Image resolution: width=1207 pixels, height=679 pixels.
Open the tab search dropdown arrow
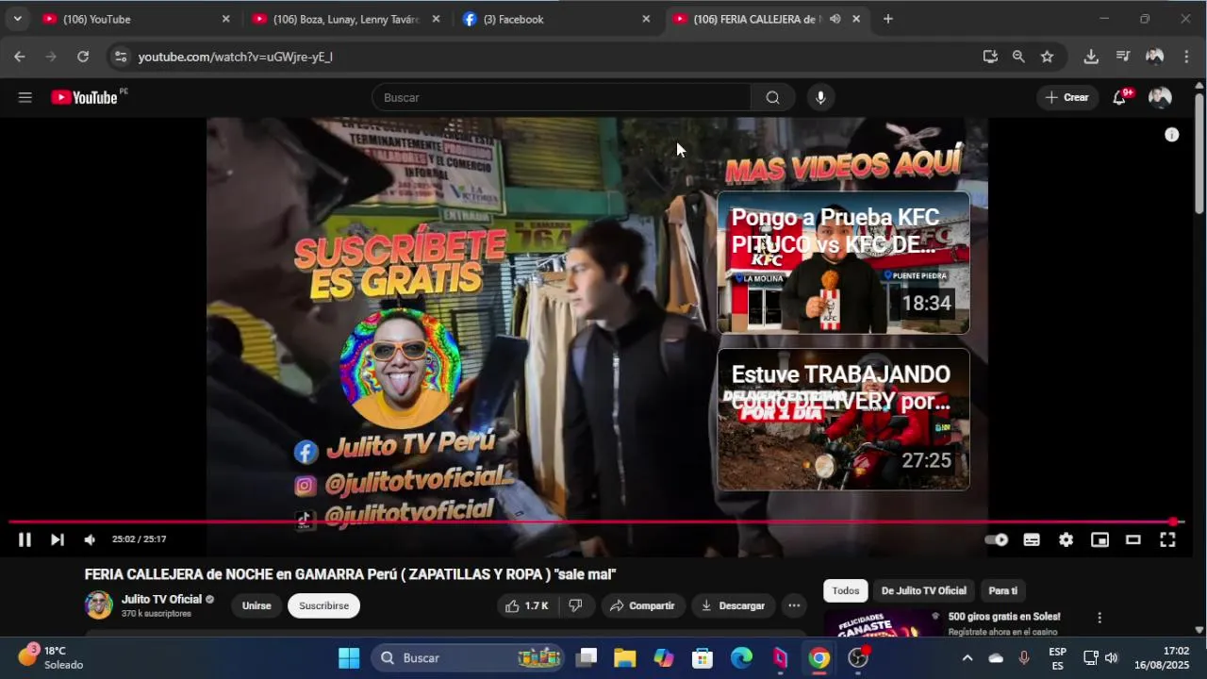(x=17, y=19)
